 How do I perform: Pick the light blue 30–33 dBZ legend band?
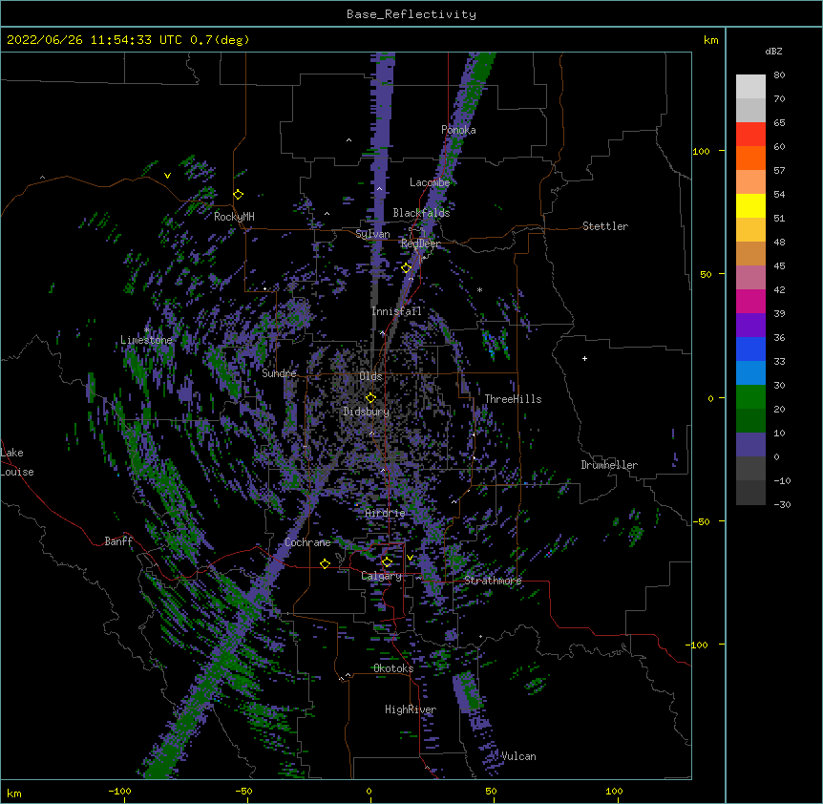click(x=750, y=373)
